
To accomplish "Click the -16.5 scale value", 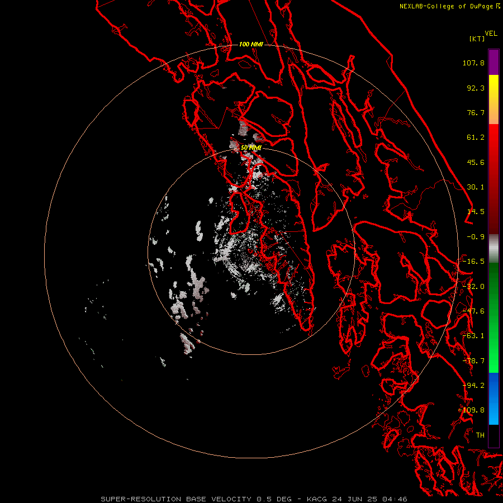I will [x=473, y=262].
